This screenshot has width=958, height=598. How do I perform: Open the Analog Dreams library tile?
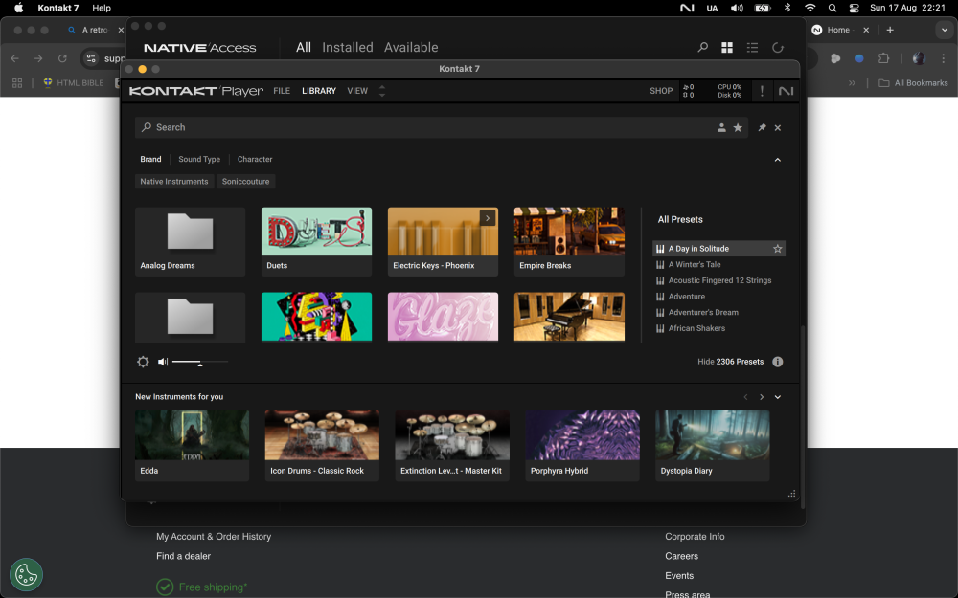click(190, 242)
